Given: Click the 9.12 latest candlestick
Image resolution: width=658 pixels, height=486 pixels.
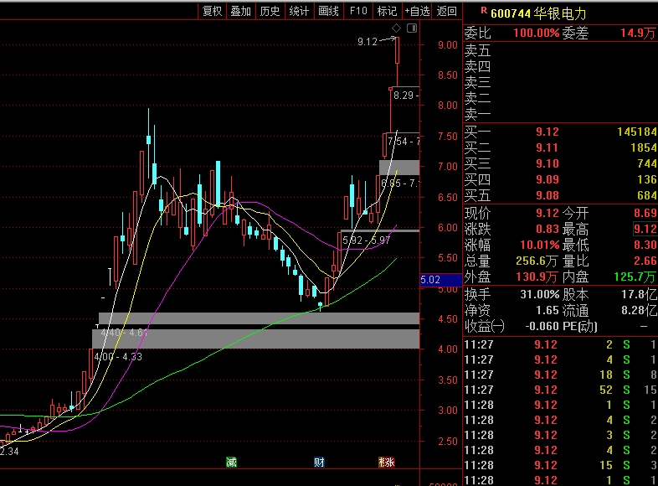Looking at the screenshot, I should 398,49.
